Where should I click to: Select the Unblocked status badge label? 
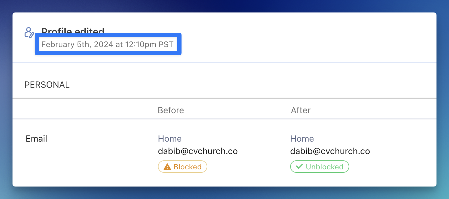(324, 167)
